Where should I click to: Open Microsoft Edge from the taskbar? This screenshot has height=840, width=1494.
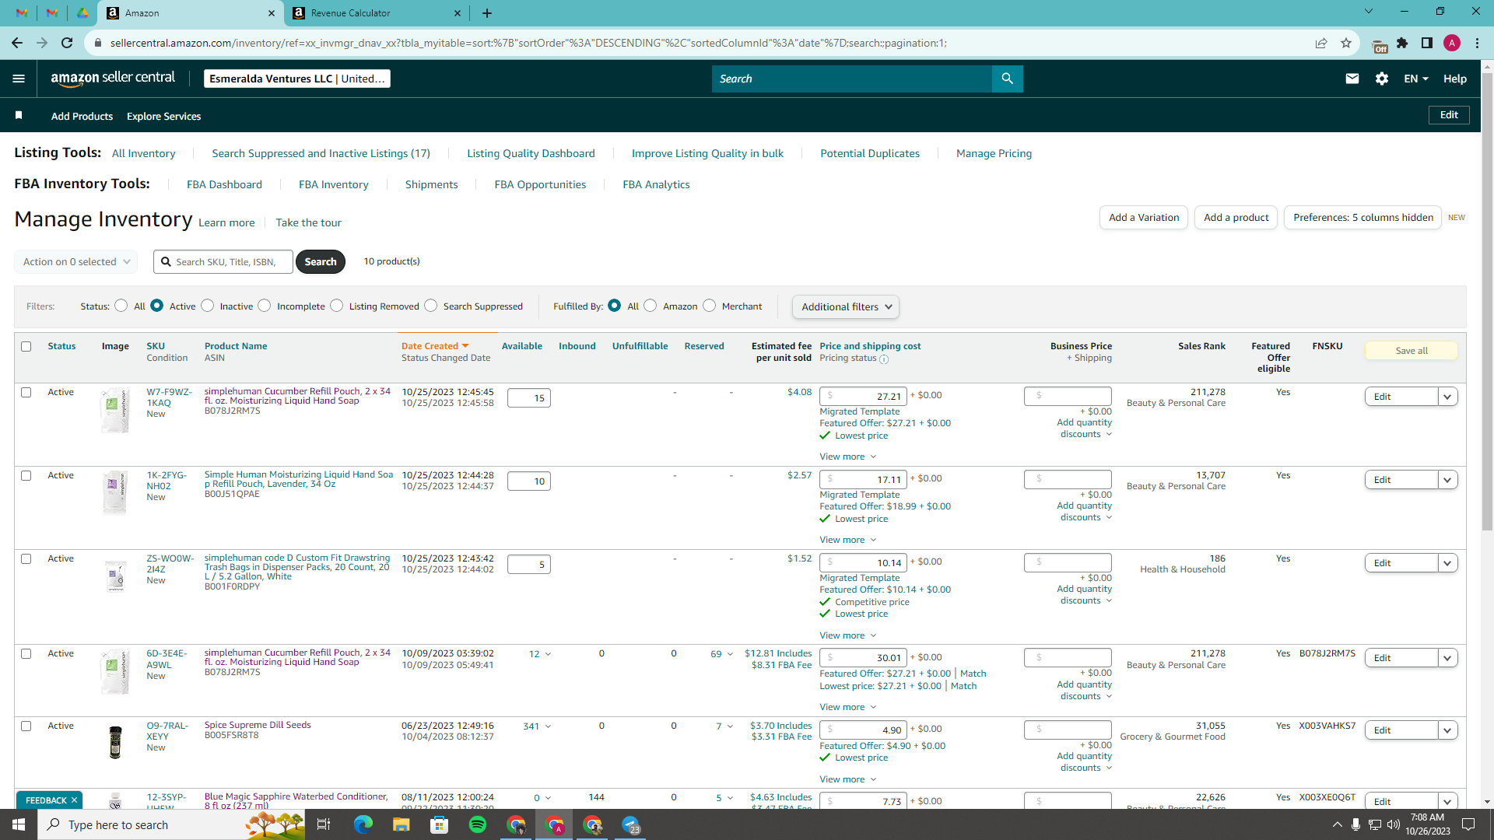[363, 824]
